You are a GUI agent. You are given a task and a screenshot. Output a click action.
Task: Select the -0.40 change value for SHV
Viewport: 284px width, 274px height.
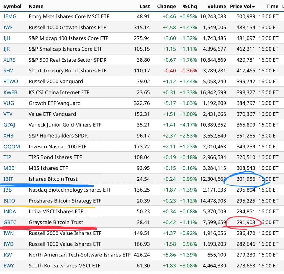(x=170, y=71)
